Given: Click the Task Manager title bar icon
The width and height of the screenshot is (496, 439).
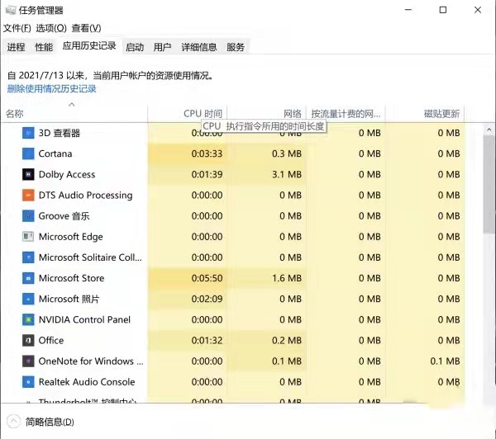Looking at the screenshot, I should click(11, 10).
